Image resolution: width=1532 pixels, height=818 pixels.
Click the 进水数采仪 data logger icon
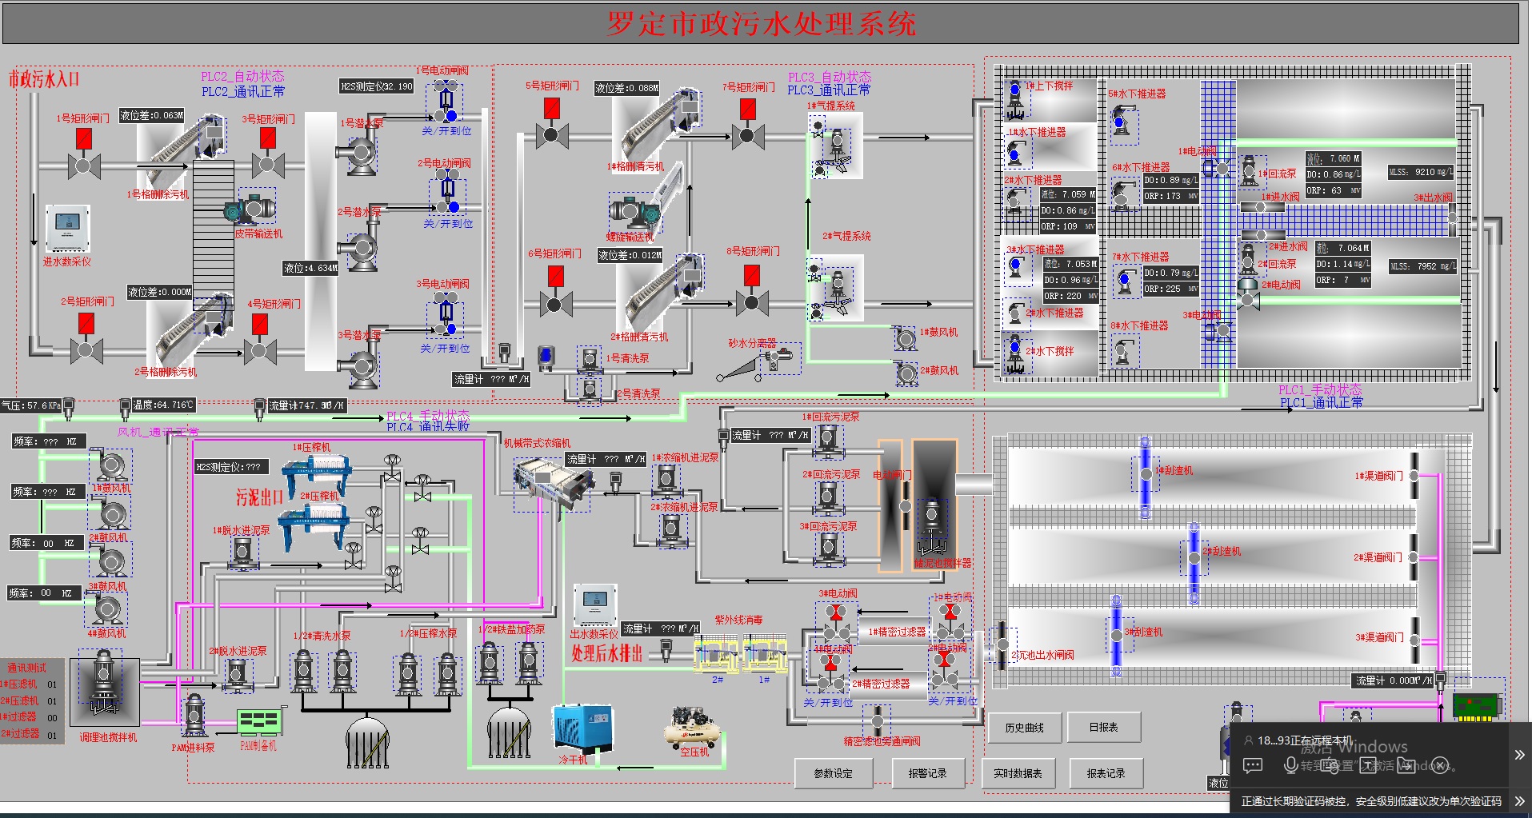coord(67,229)
